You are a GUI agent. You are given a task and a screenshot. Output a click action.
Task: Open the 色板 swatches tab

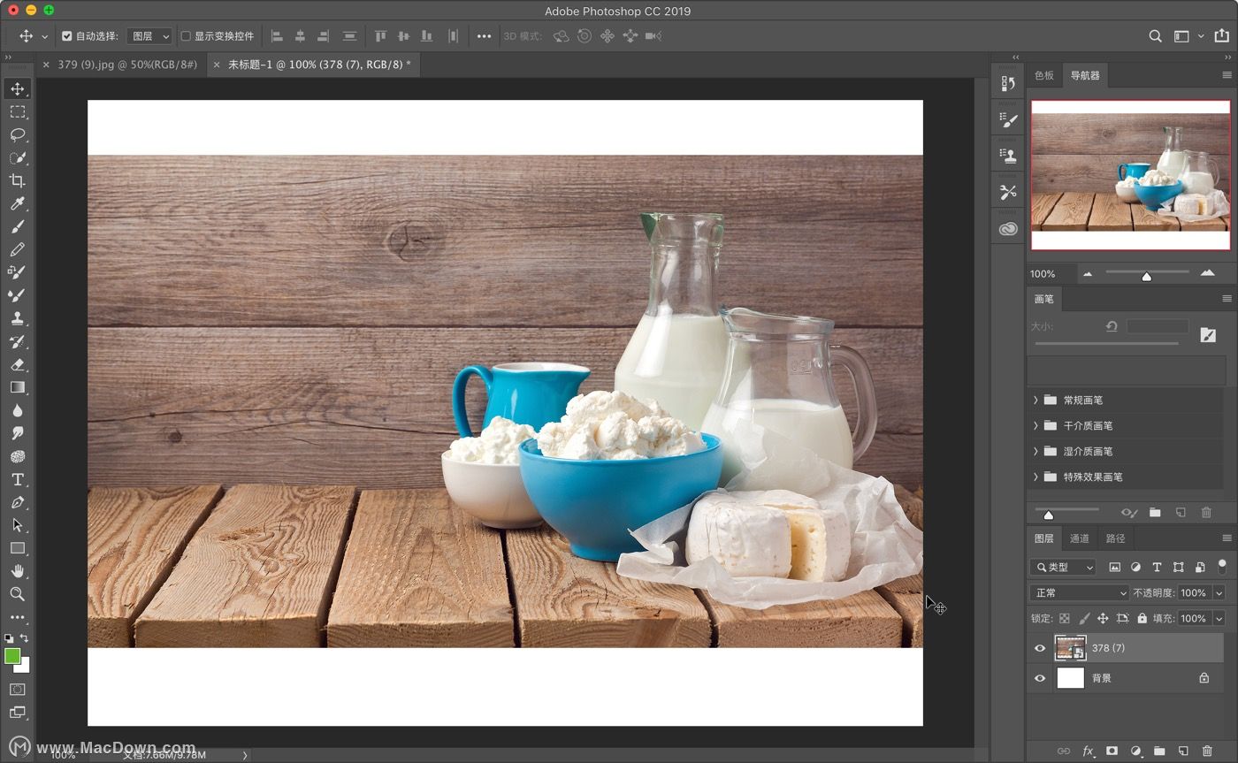tap(1044, 75)
